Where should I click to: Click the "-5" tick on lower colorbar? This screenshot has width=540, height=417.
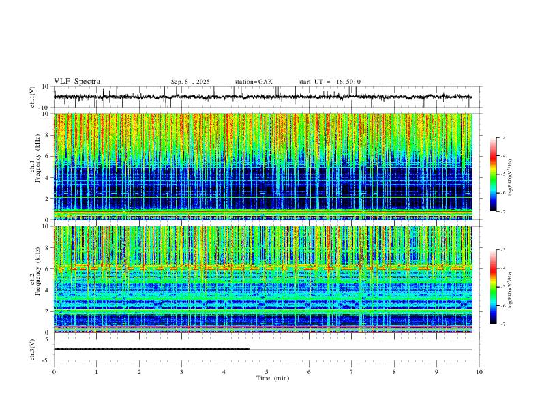tap(503, 287)
